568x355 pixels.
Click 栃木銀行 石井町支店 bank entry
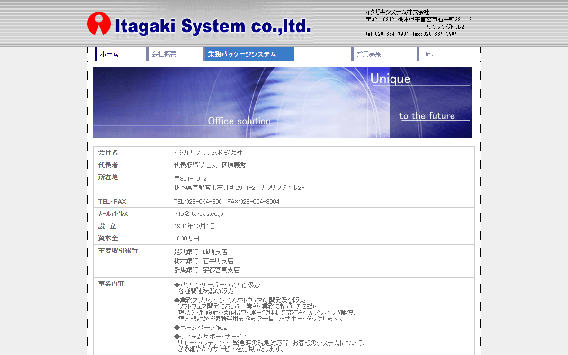click(x=204, y=261)
